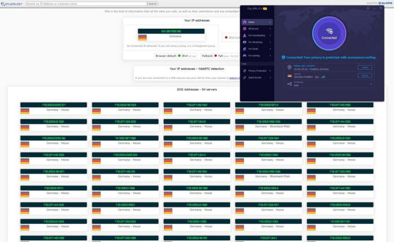The image size is (394, 242).
Task: Click the IP location icon in the VPN info panel
Action: (x=289, y=67)
